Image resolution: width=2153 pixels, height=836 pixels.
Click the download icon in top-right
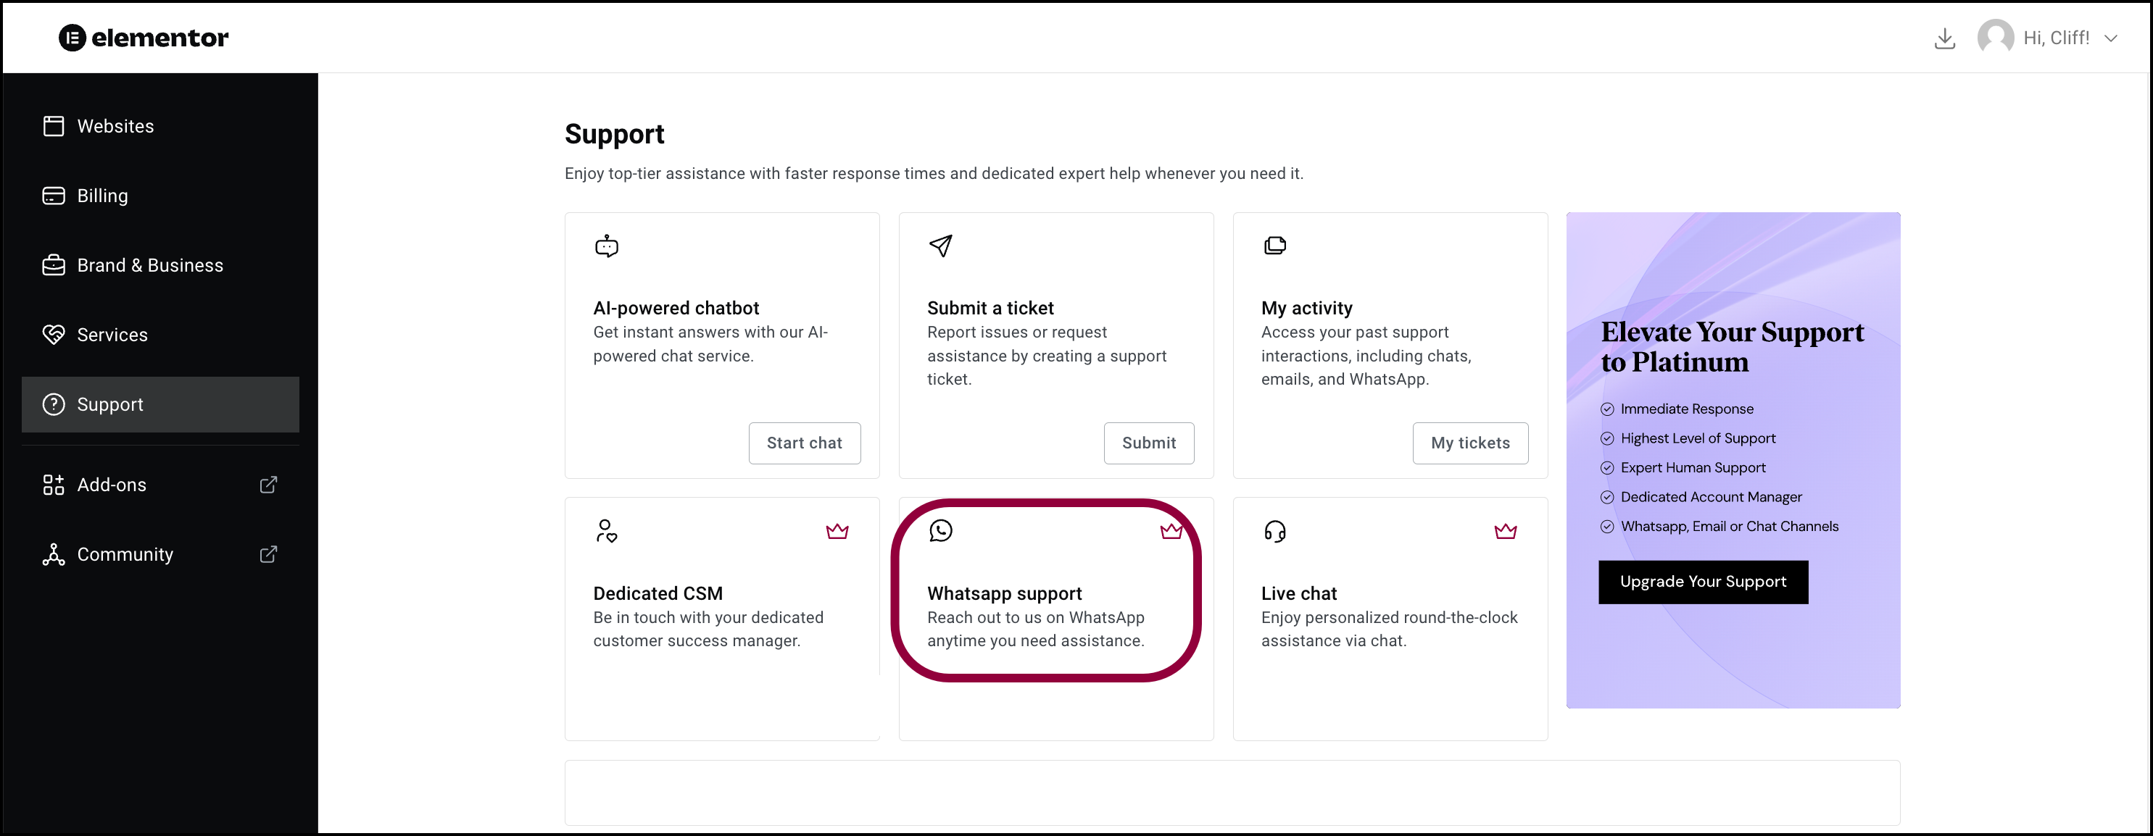1946,37
